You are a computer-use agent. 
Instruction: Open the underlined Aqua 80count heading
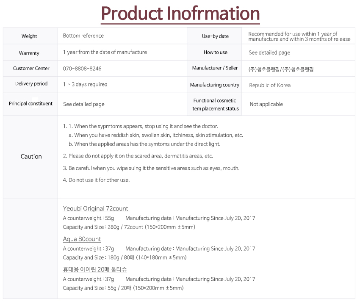(82, 239)
